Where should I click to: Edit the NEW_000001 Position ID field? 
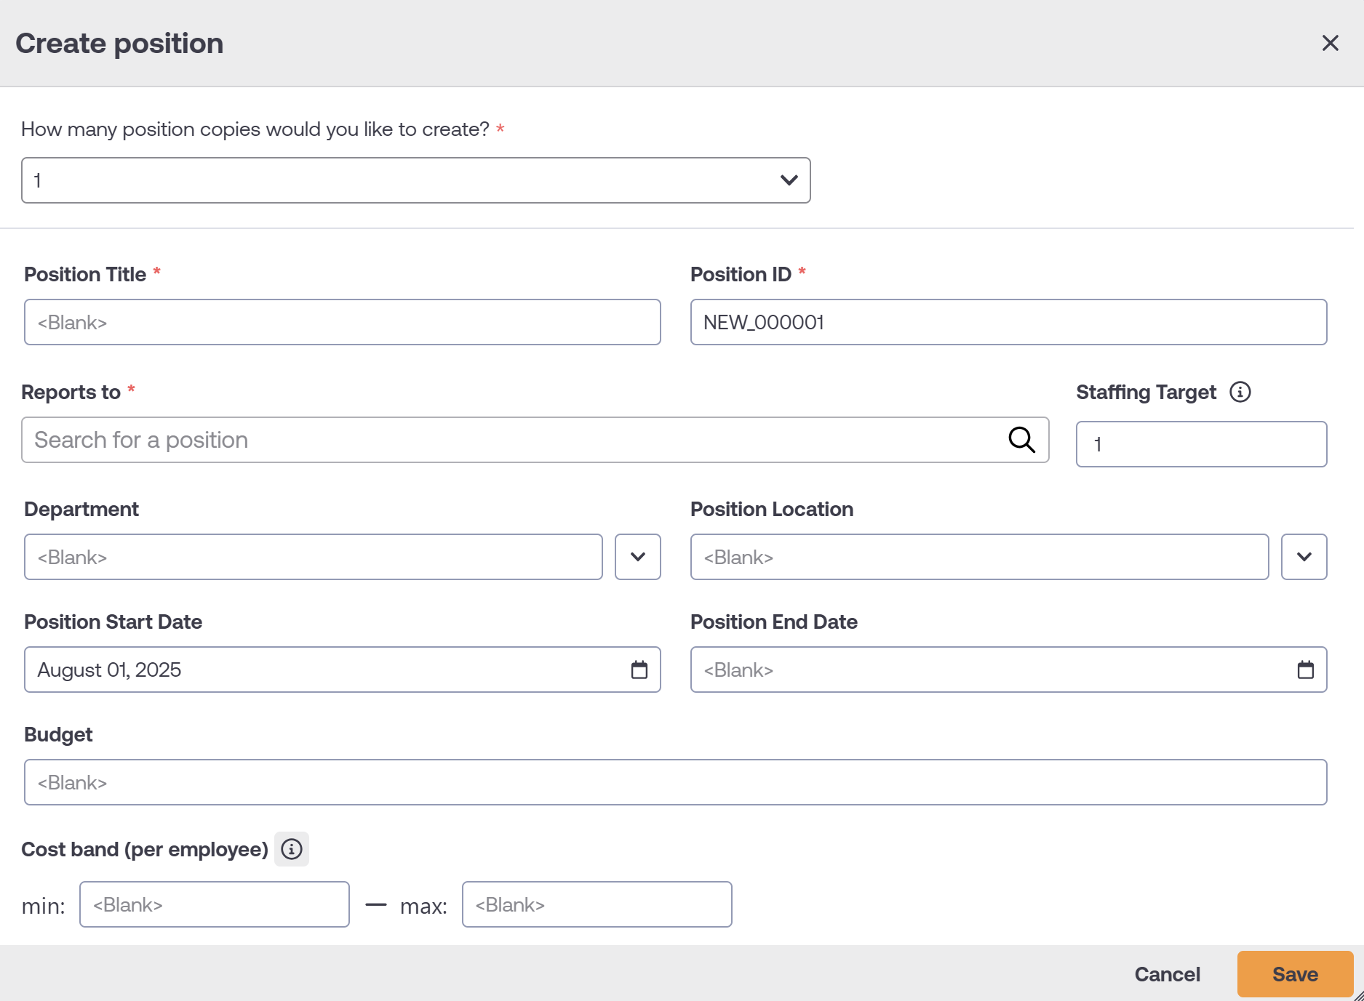1008,322
